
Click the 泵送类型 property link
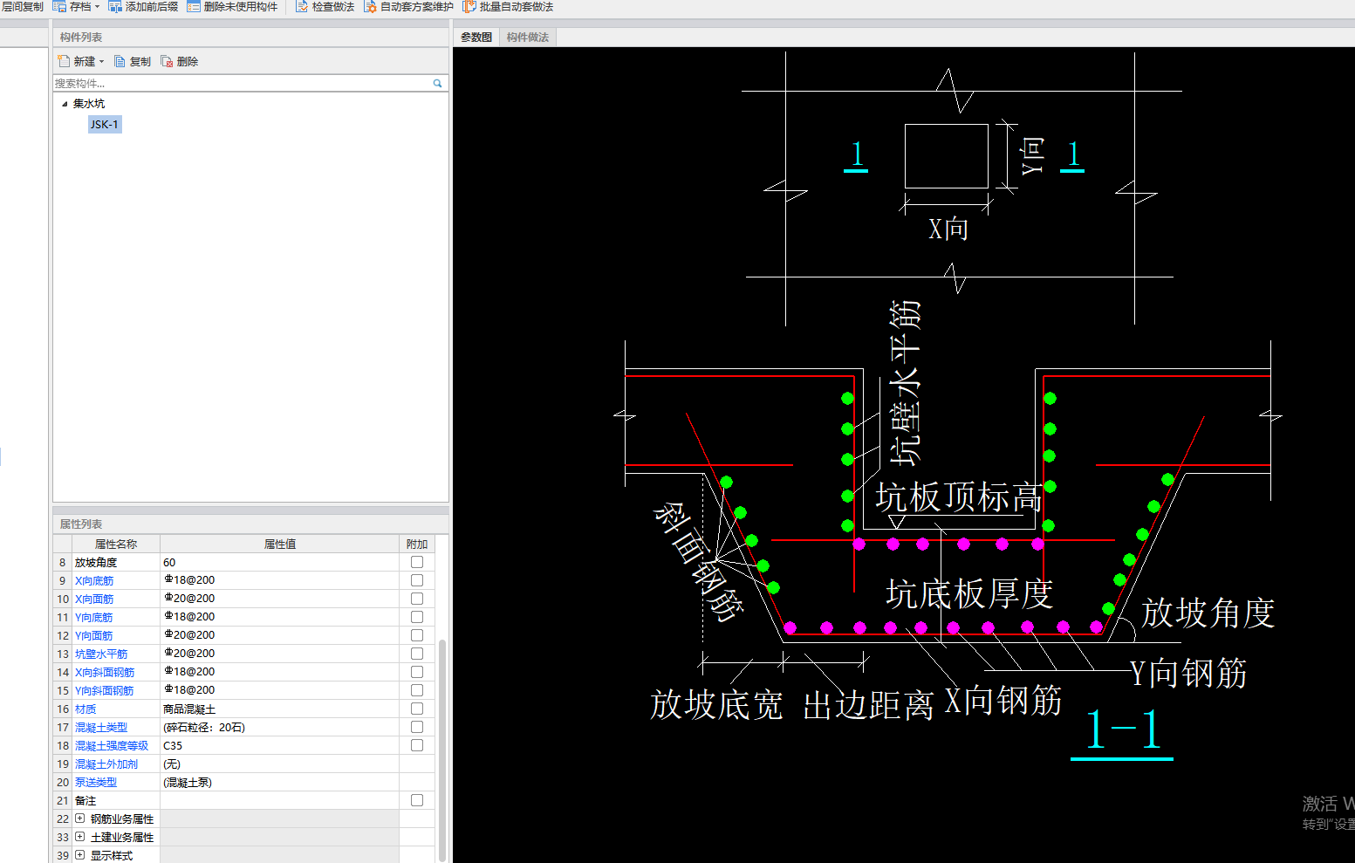coord(96,783)
